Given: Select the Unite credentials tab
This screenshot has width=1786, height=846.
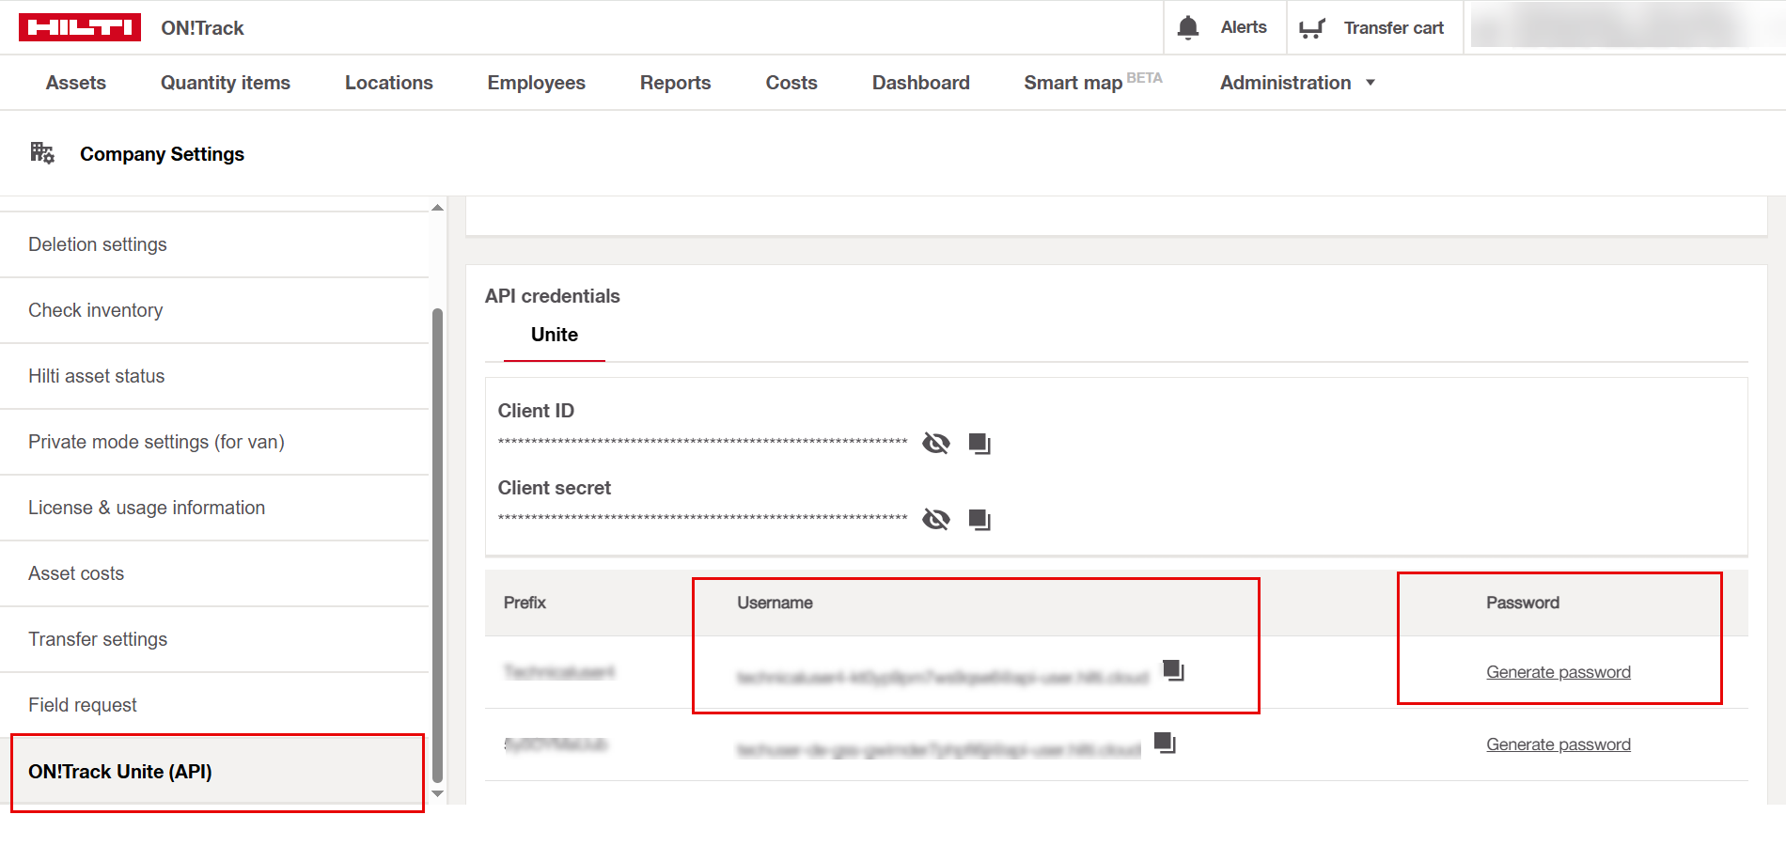Looking at the screenshot, I should point(555,336).
